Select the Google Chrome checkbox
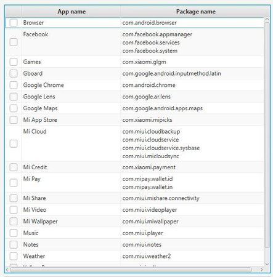Image resolution: width=273 pixels, height=277 pixels. tap(14, 85)
